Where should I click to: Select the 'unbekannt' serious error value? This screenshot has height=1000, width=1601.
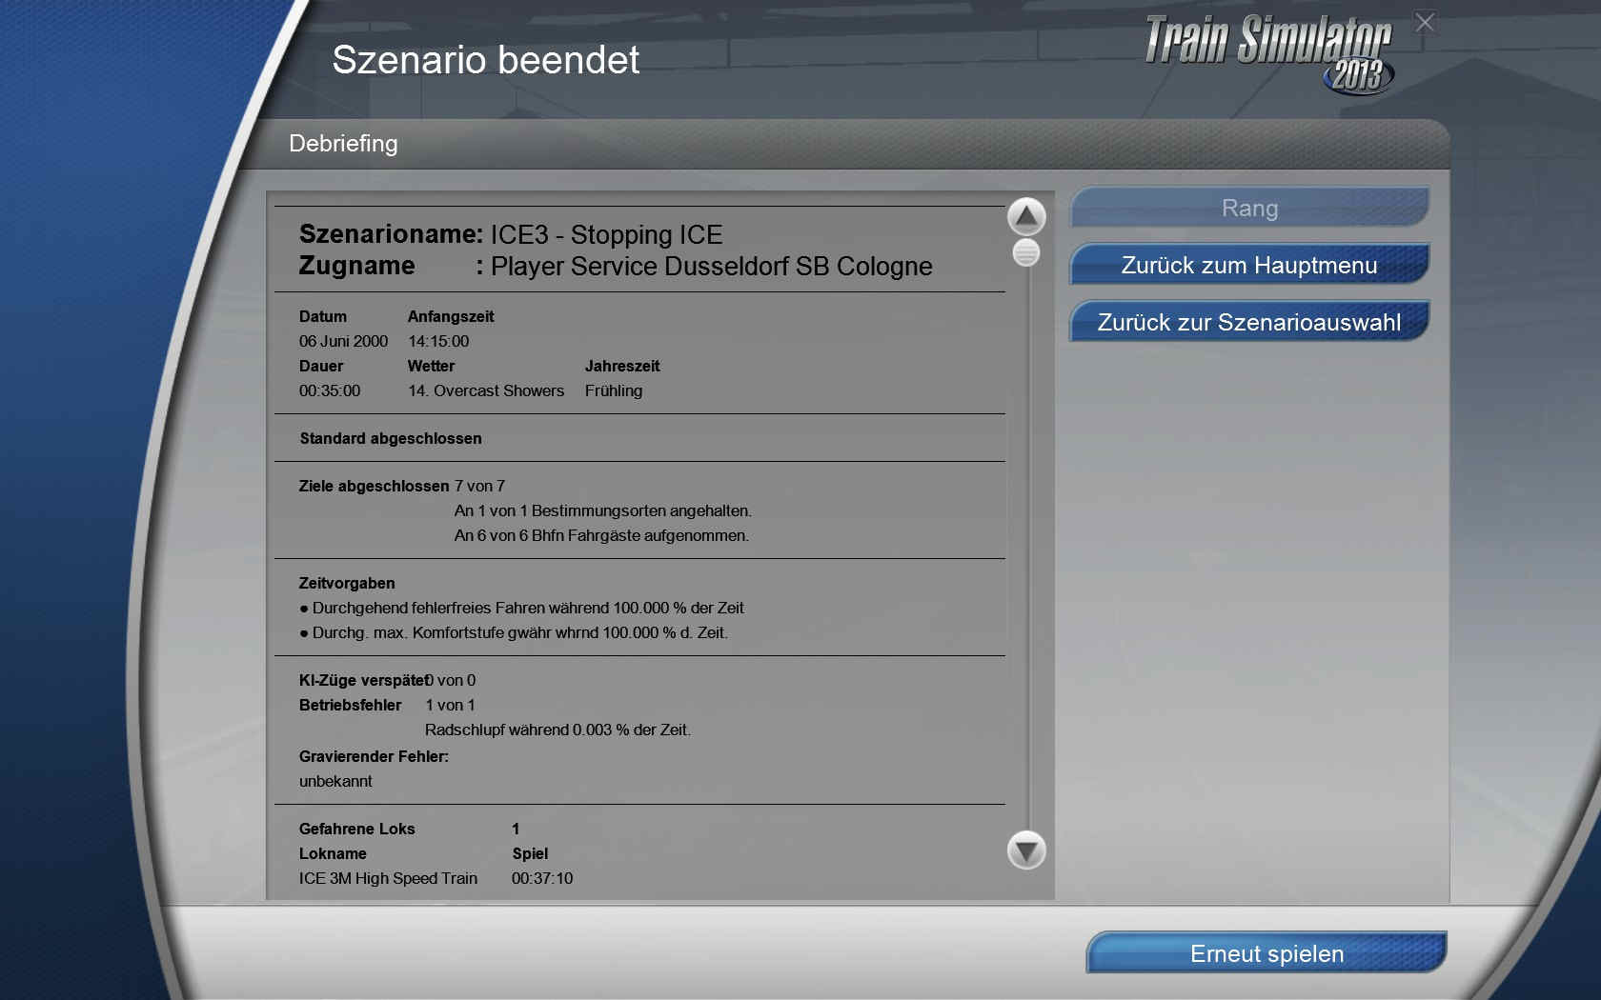[335, 781]
